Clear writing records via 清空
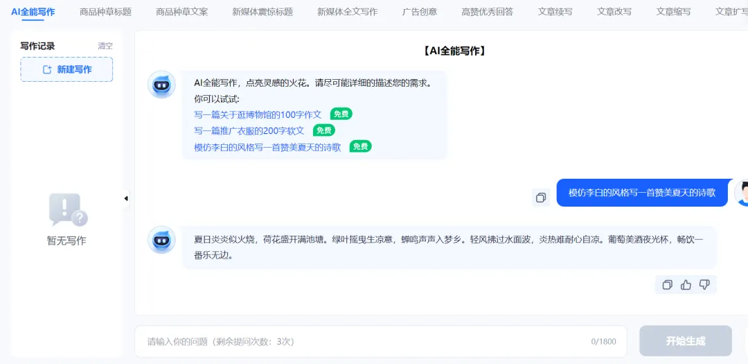This screenshot has width=748, height=364. 105,46
